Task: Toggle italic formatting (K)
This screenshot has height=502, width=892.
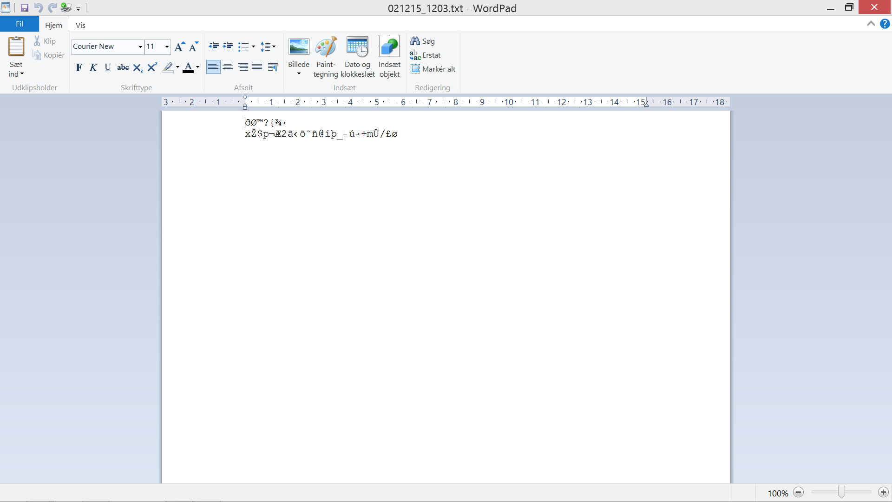Action: pos(93,67)
